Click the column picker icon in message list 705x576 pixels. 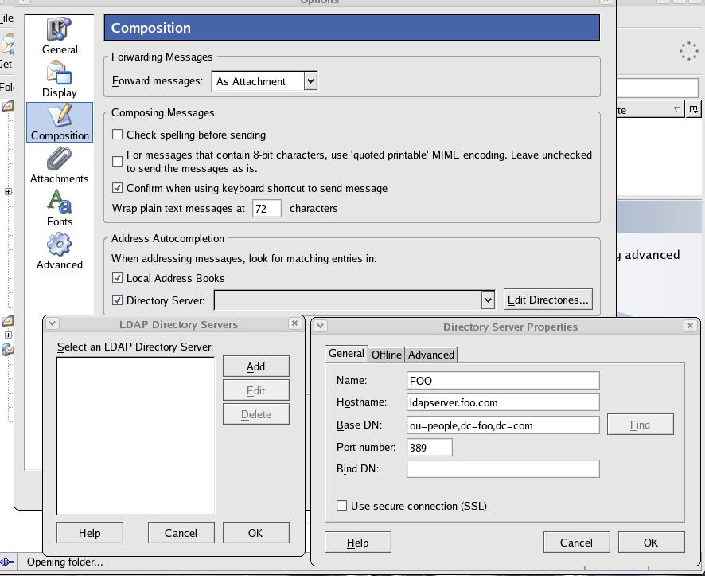coord(693,110)
